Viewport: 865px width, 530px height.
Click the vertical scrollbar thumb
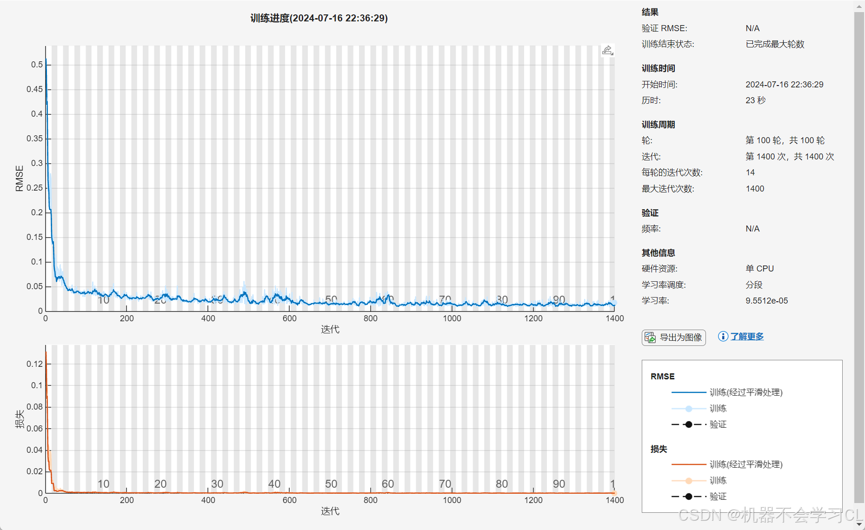coord(859,258)
